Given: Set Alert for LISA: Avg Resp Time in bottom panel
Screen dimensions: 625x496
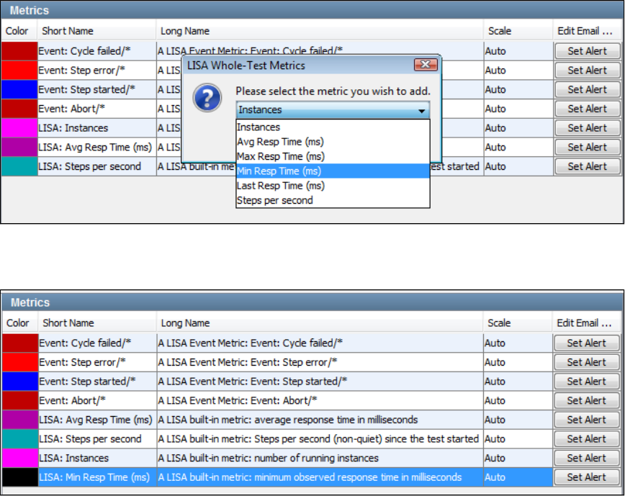Looking at the screenshot, I should pyautogui.click(x=586, y=420).
